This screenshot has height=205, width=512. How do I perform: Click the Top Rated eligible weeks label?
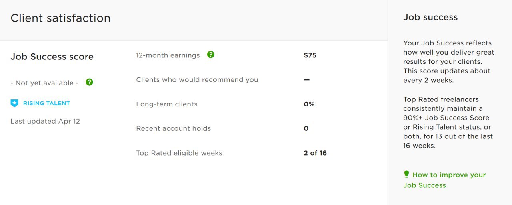(x=179, y=153)
